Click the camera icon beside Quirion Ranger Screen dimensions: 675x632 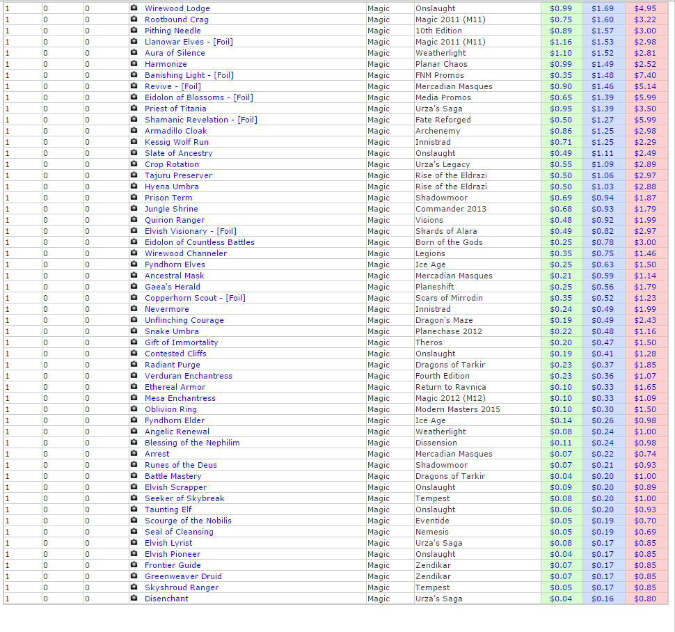point(134,219)
